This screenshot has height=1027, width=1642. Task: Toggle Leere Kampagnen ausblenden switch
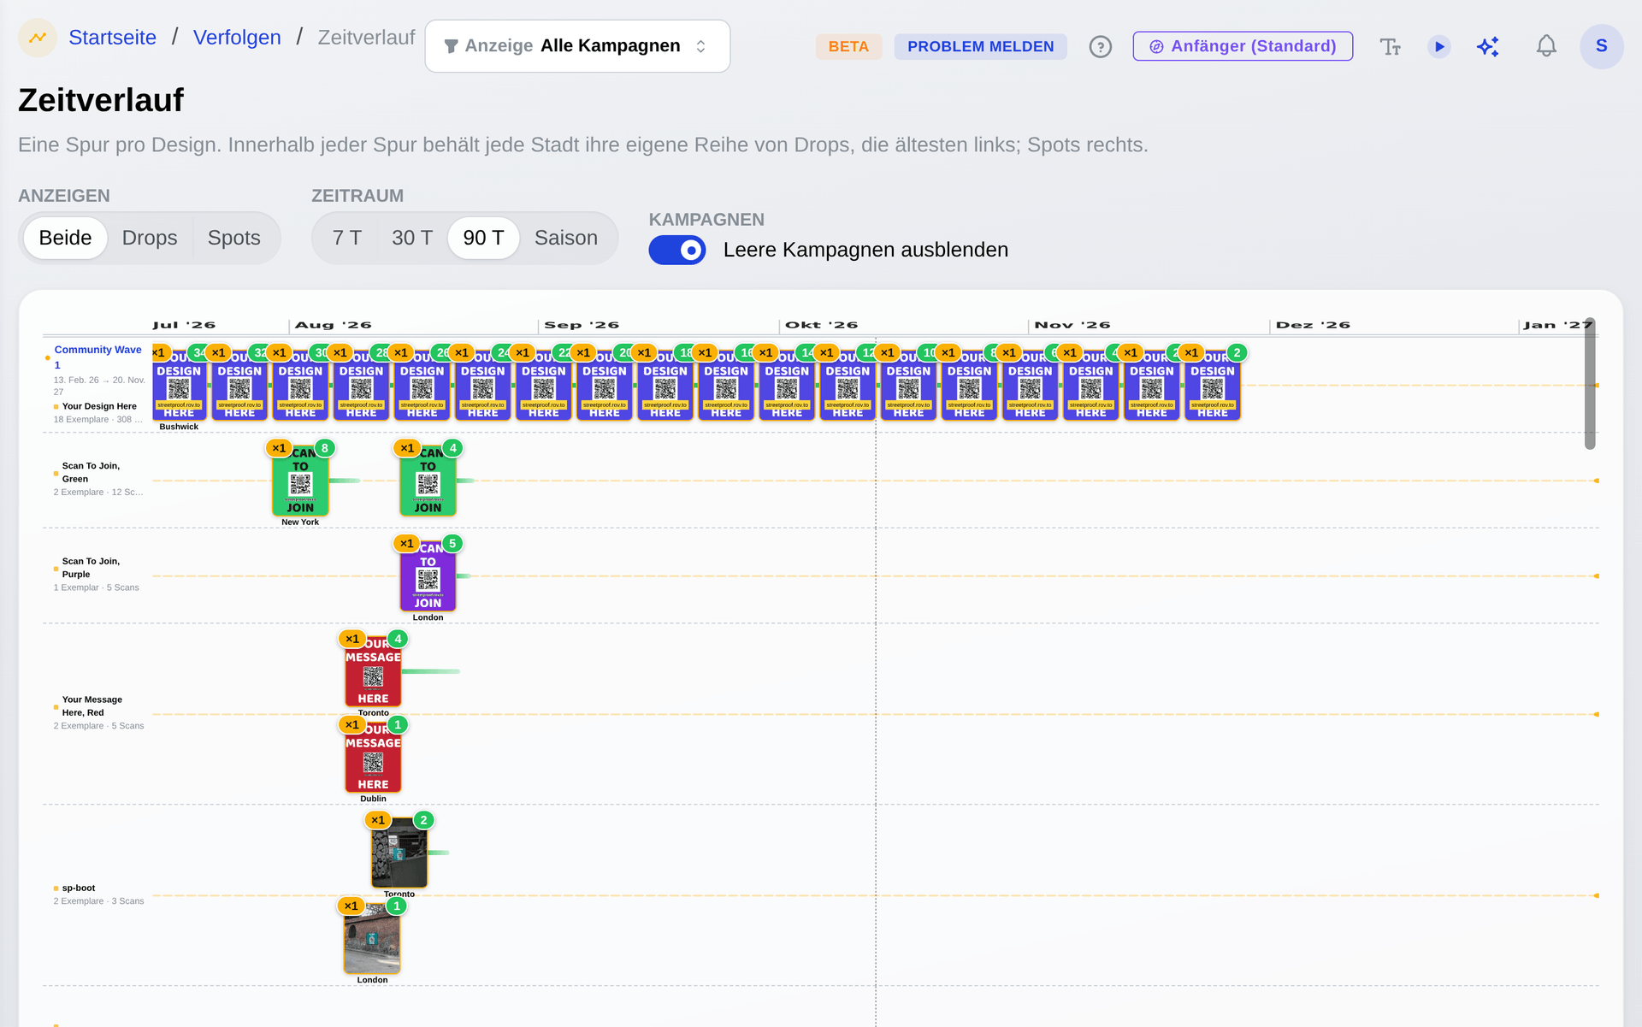677,250
